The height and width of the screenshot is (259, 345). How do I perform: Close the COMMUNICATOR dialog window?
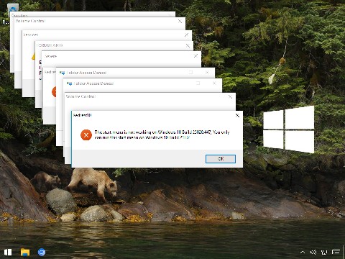[x=188, y=45]
